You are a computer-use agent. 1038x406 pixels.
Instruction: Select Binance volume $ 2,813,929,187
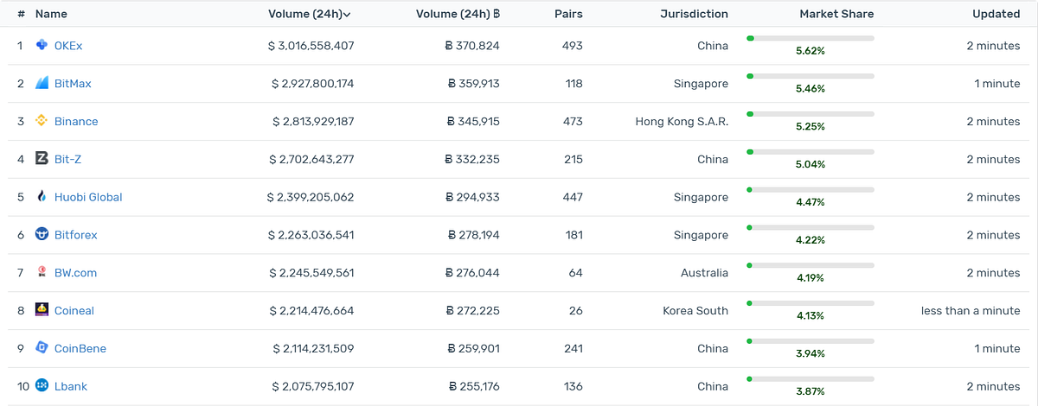[x=312, y=122]
